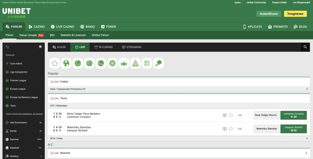The width and height of the screenshot is (313, 159).
Task: Open streaming for the Wawrinka vs Gasquet match
Action: click(x=225, y=129)
